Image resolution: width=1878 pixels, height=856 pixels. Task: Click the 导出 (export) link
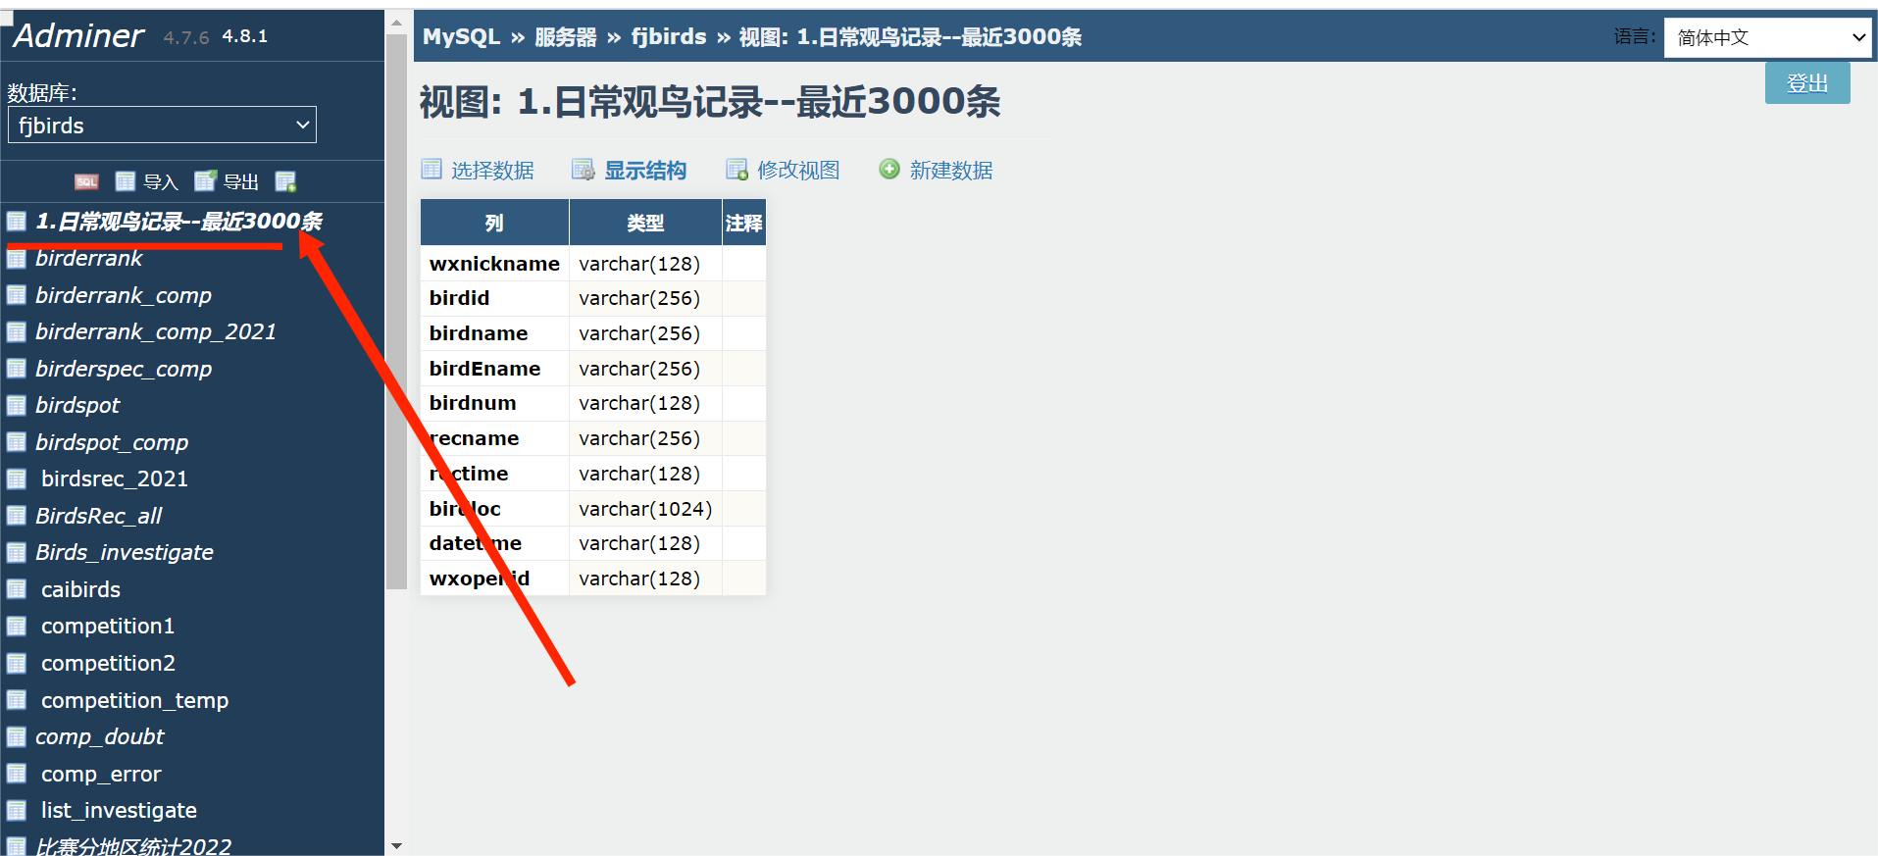pos(241,181)
